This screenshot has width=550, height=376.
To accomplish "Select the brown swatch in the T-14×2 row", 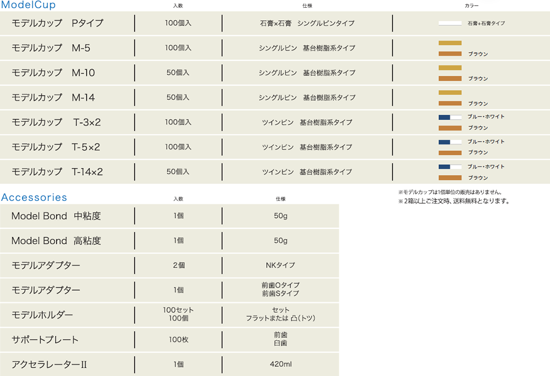I will click(449, 178).
